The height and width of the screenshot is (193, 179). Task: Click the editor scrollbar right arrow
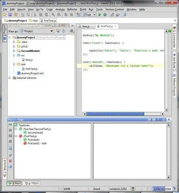coord(163,114)
